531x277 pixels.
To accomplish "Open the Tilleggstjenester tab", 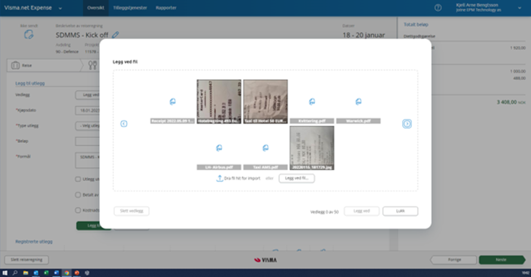I will coord(130,8).
